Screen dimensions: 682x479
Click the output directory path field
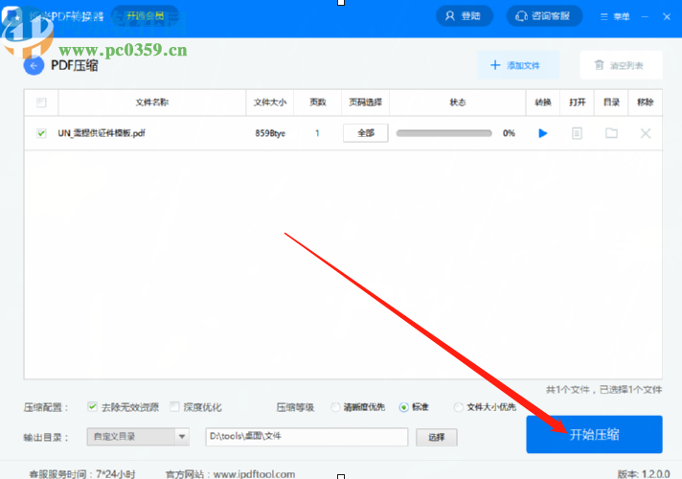tap(307, 437)
